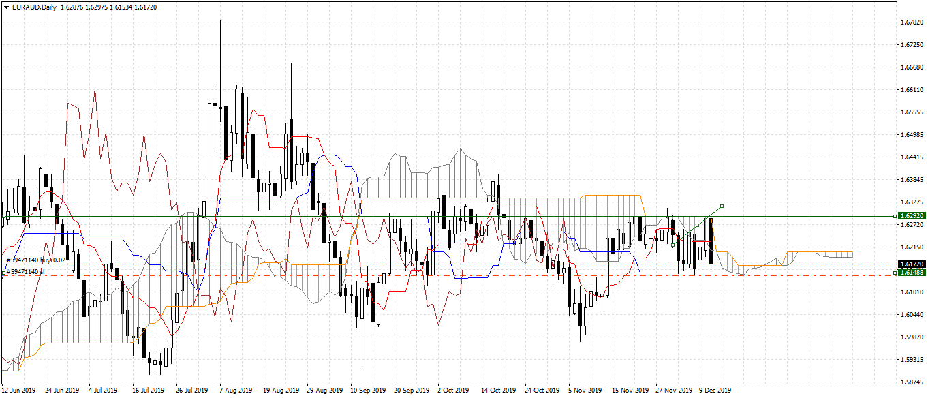Click the 1.62150 price axis label

tap(911, 247)
